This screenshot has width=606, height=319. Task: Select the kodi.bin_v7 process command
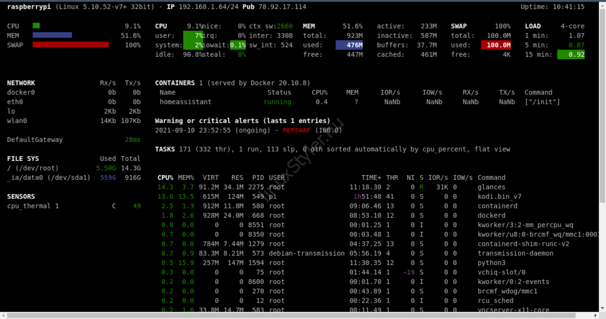pyautogui.click(x=499, y=196)
